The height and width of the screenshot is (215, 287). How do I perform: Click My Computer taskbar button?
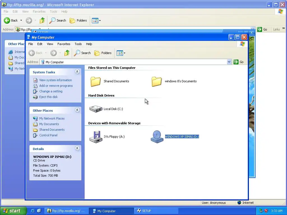point(111,211)
